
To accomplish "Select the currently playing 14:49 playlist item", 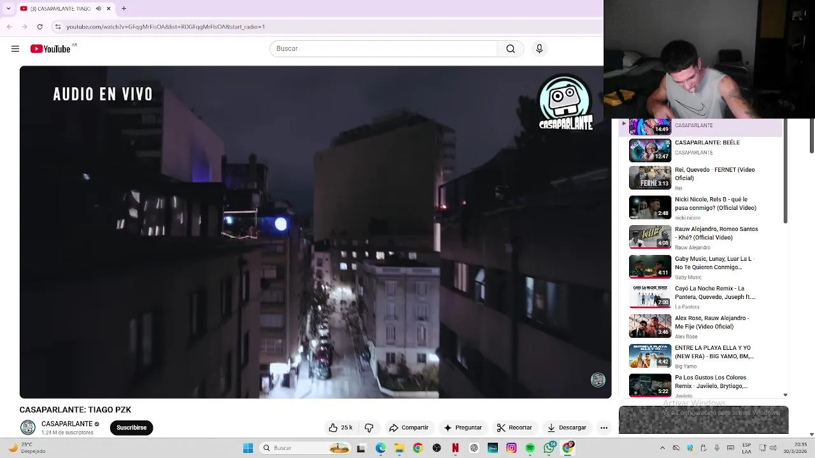I will [x=702, y=127].
